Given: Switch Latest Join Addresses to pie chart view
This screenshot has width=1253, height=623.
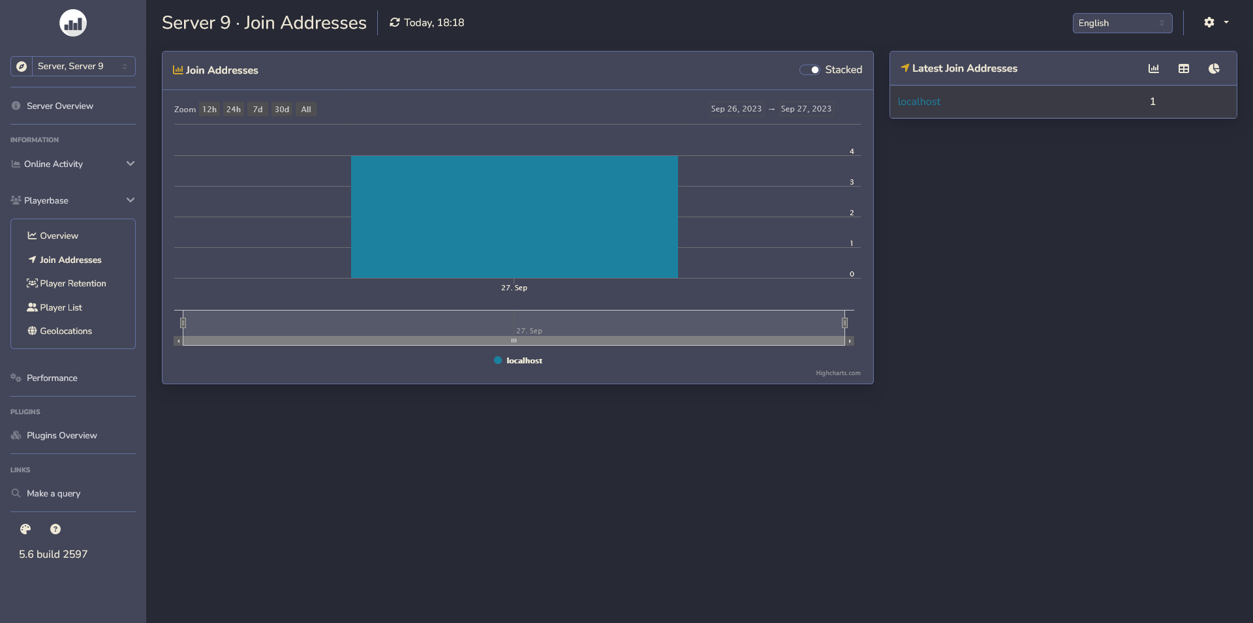Looking at the screenshot, I should tap(1214, 68).
